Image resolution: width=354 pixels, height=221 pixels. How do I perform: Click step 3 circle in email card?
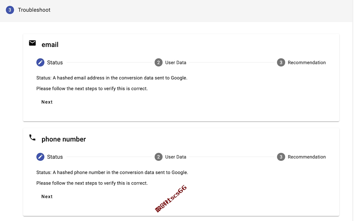point(281,62)
